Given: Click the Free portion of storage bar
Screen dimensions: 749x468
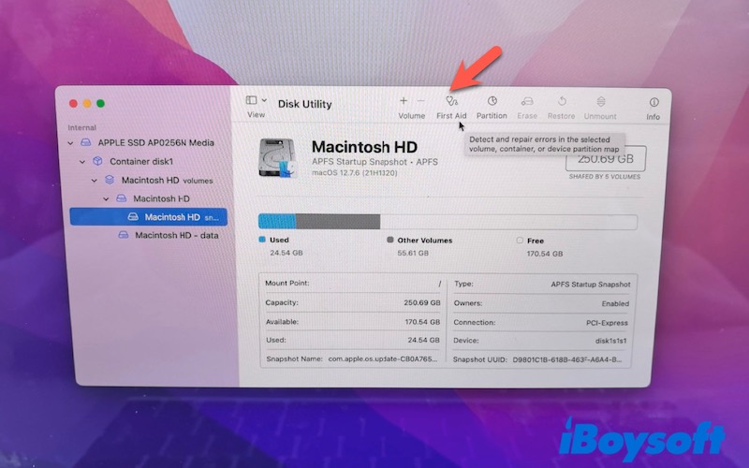Looking at the screenshot, I should click(x=508, y=222).
